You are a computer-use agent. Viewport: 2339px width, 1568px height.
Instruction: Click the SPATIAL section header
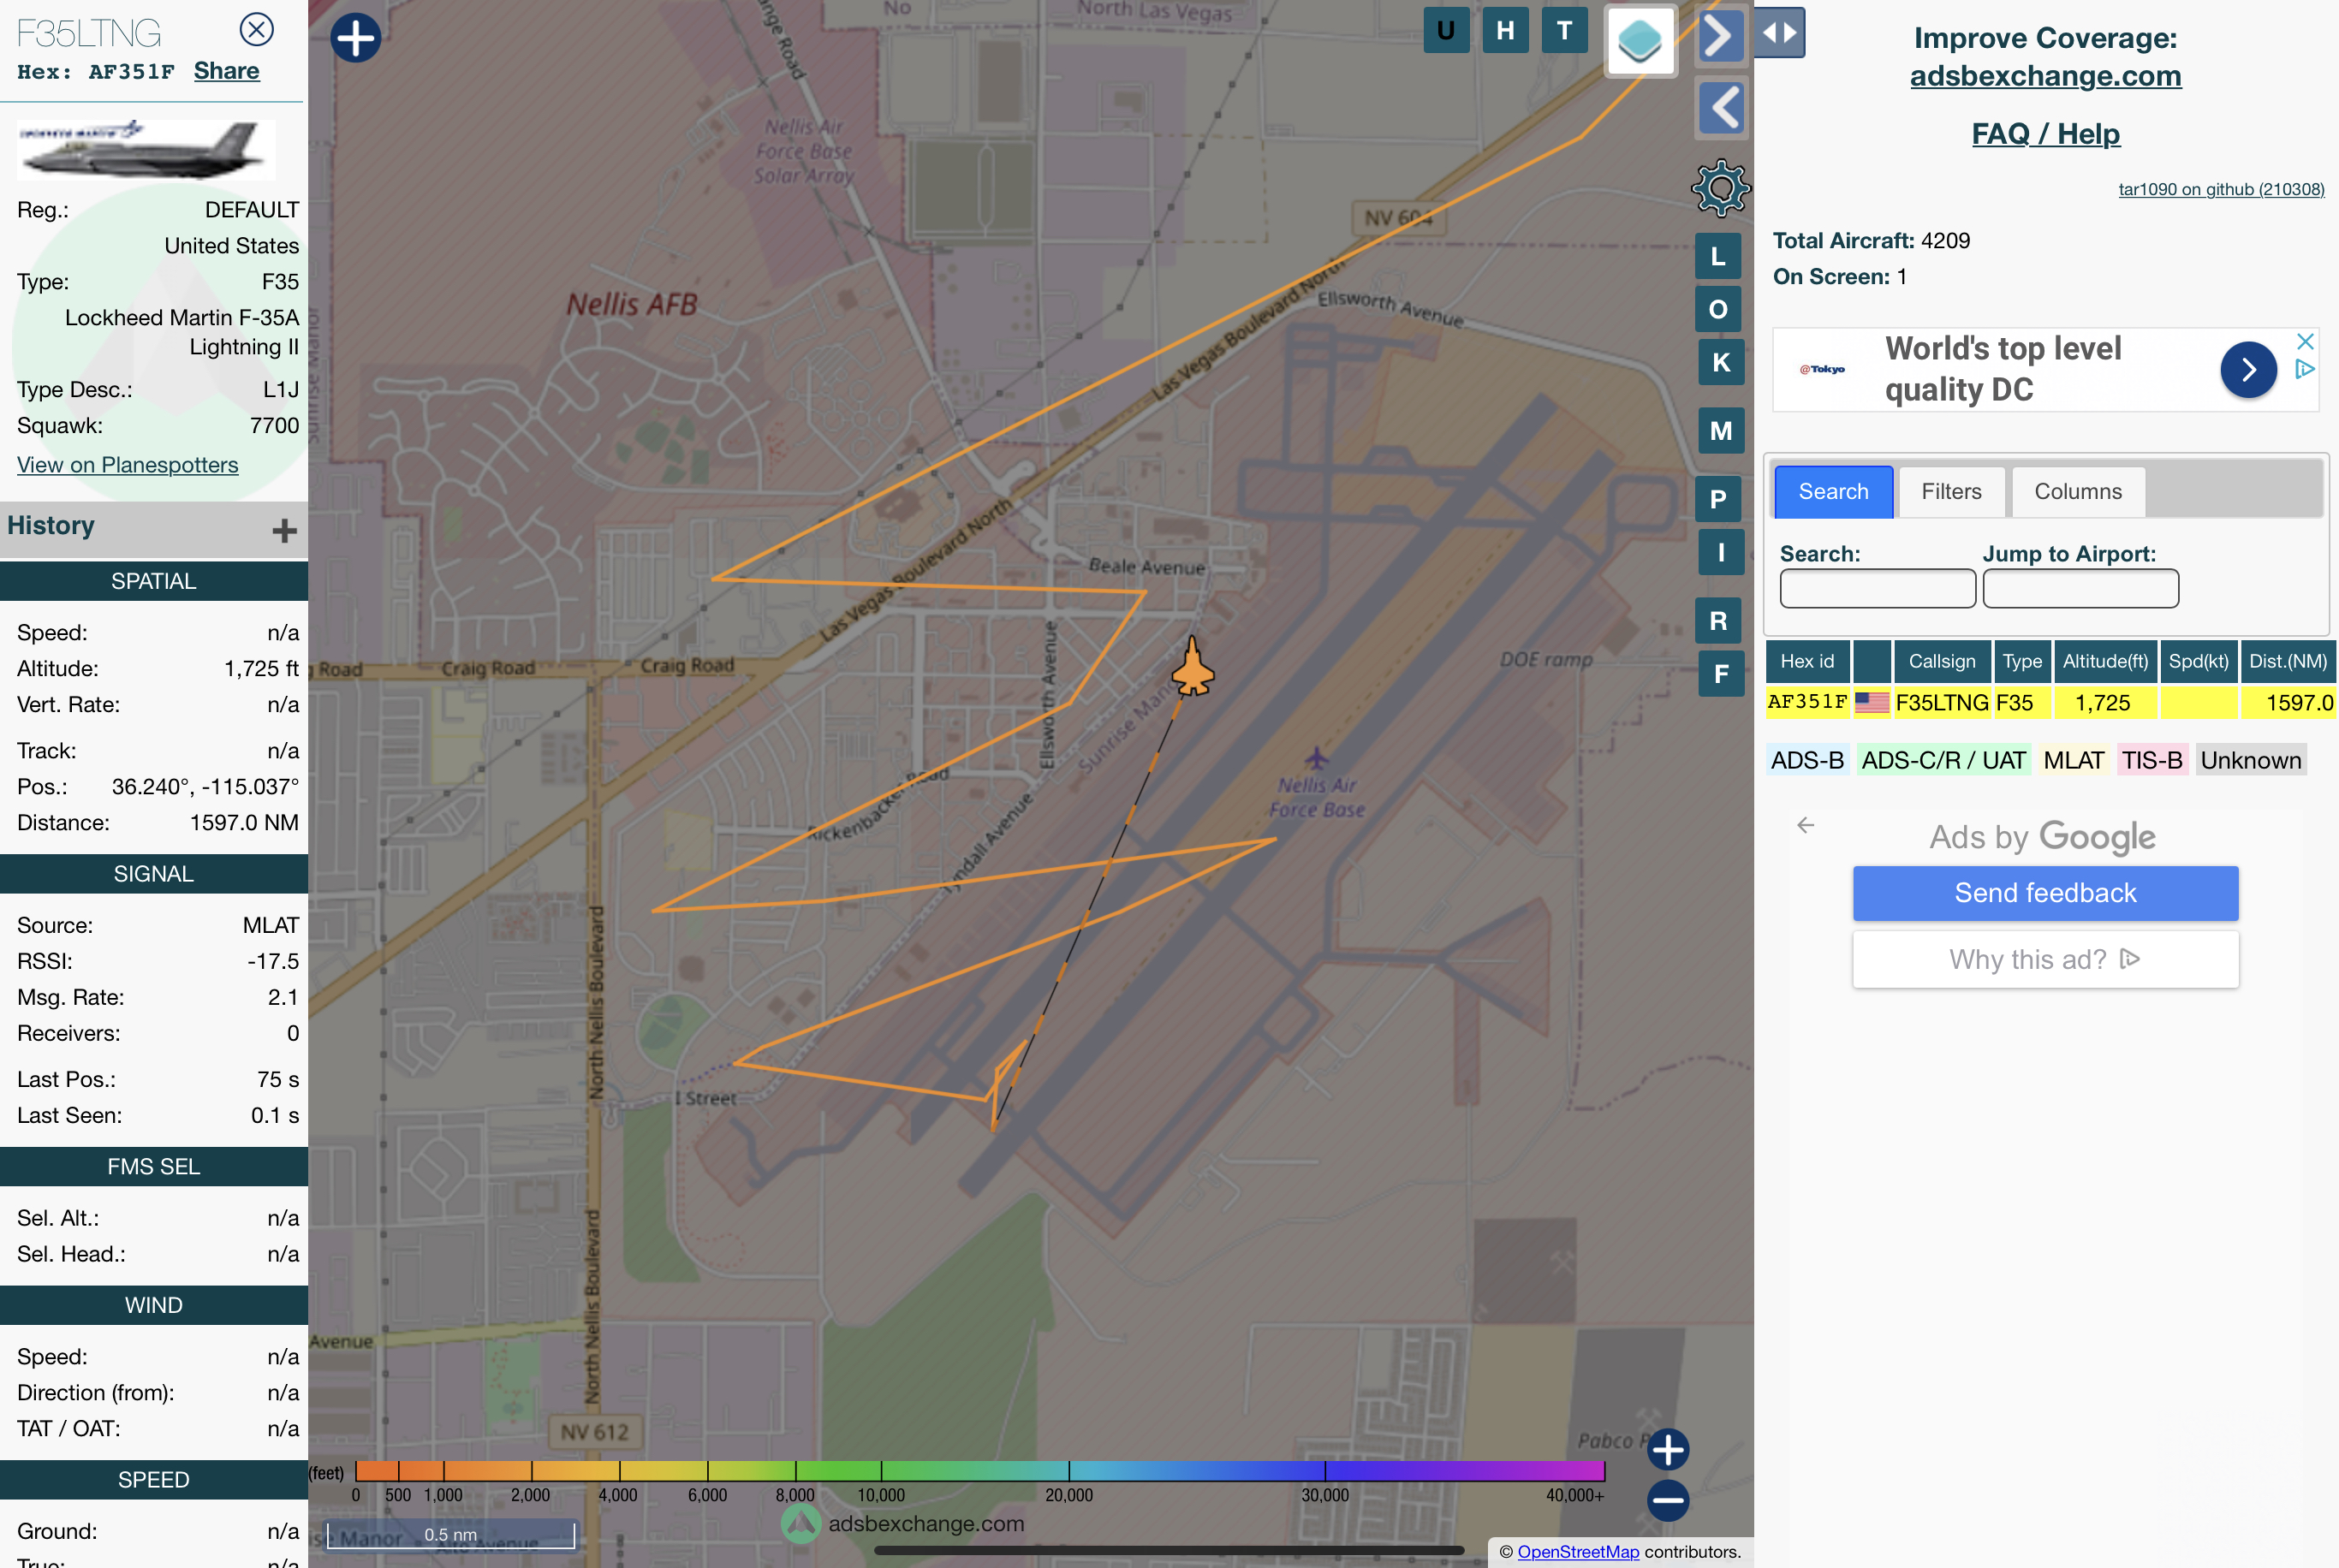coord(154,581)
